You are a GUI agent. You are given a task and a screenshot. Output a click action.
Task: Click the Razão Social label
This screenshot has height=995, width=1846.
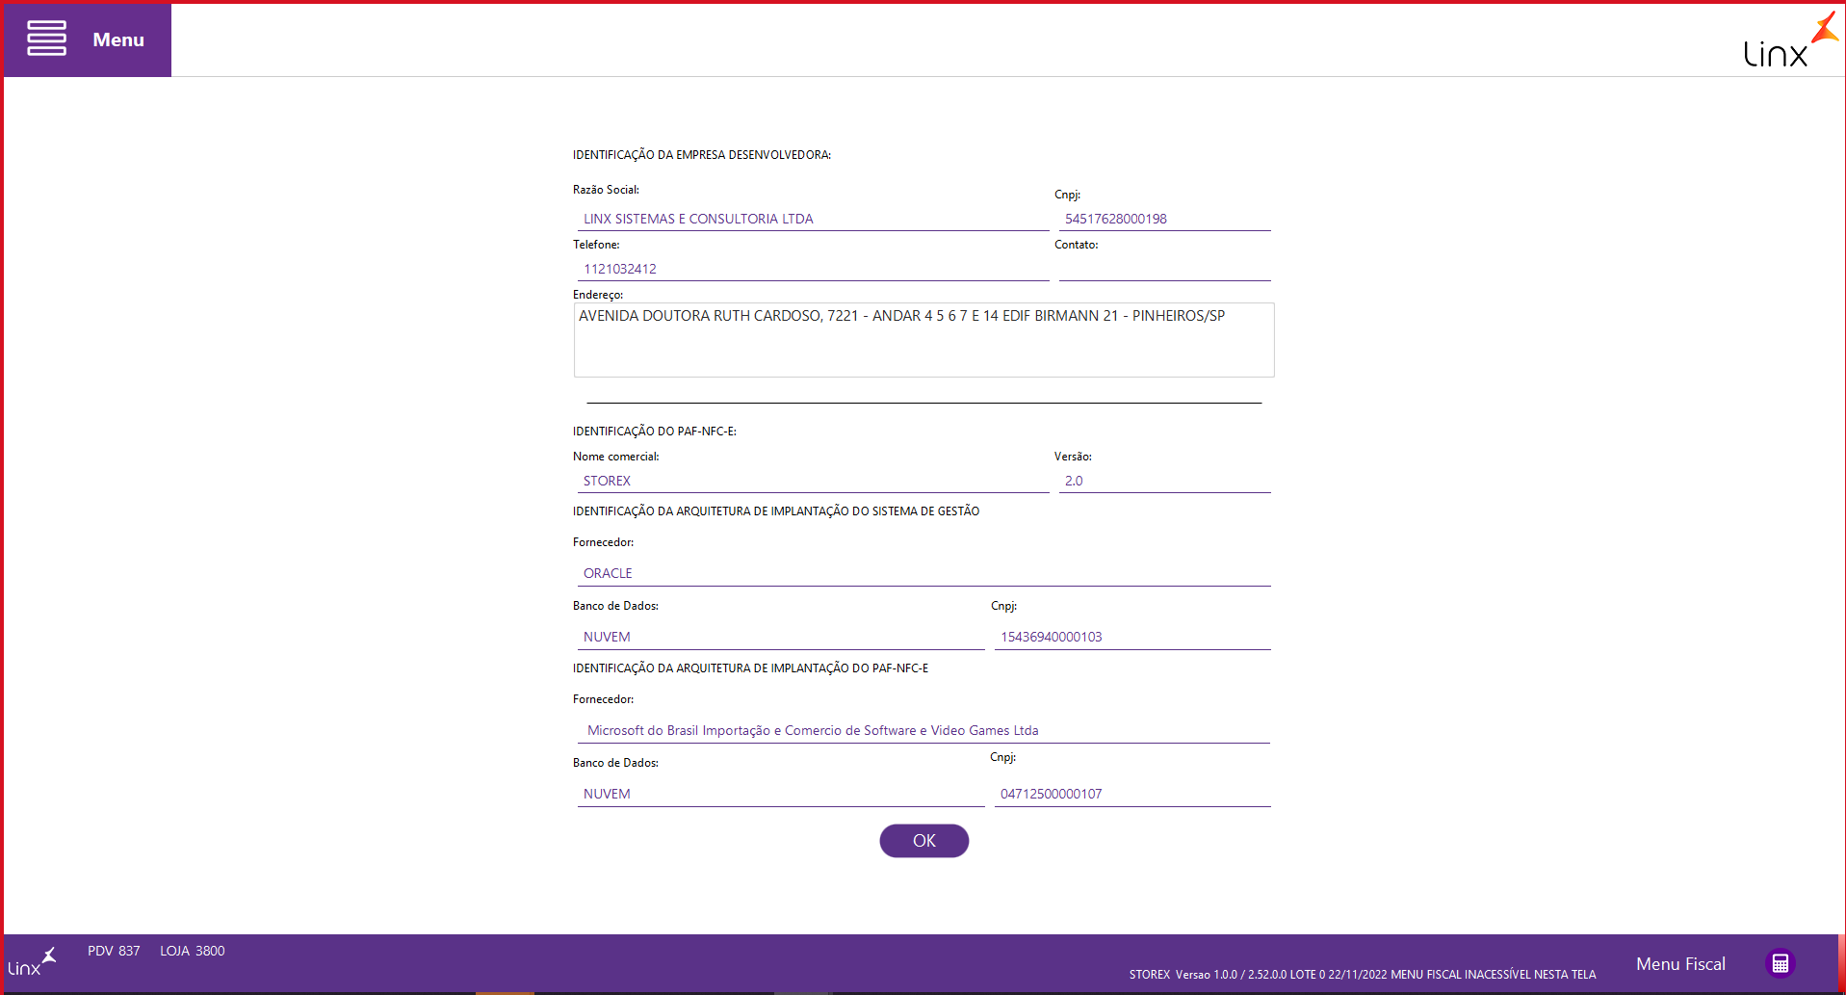point(606,190)
